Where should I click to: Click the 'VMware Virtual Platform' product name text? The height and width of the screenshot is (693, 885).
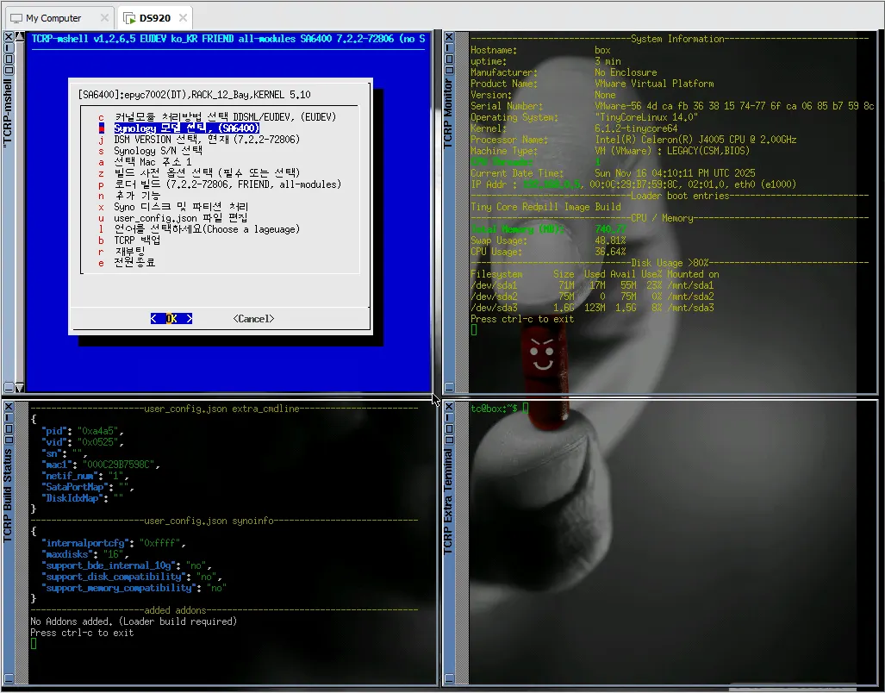tap(654, 84)
